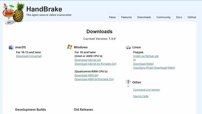Open Install via flathub.org link
Viewport: 202px width, 114px height.
[146, 56]
